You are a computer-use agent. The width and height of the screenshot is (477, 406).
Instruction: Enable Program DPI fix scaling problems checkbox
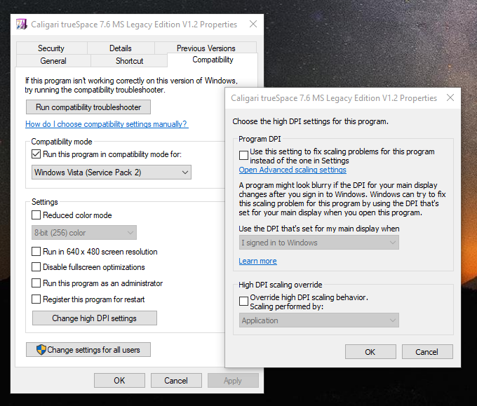243,156
